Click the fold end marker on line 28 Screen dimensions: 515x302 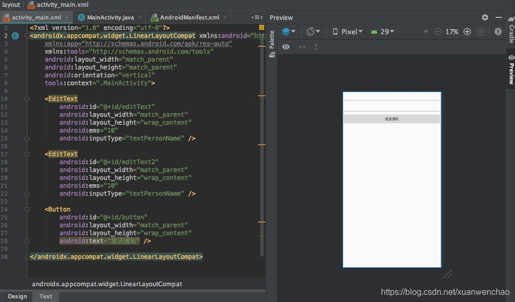[27, 241]
